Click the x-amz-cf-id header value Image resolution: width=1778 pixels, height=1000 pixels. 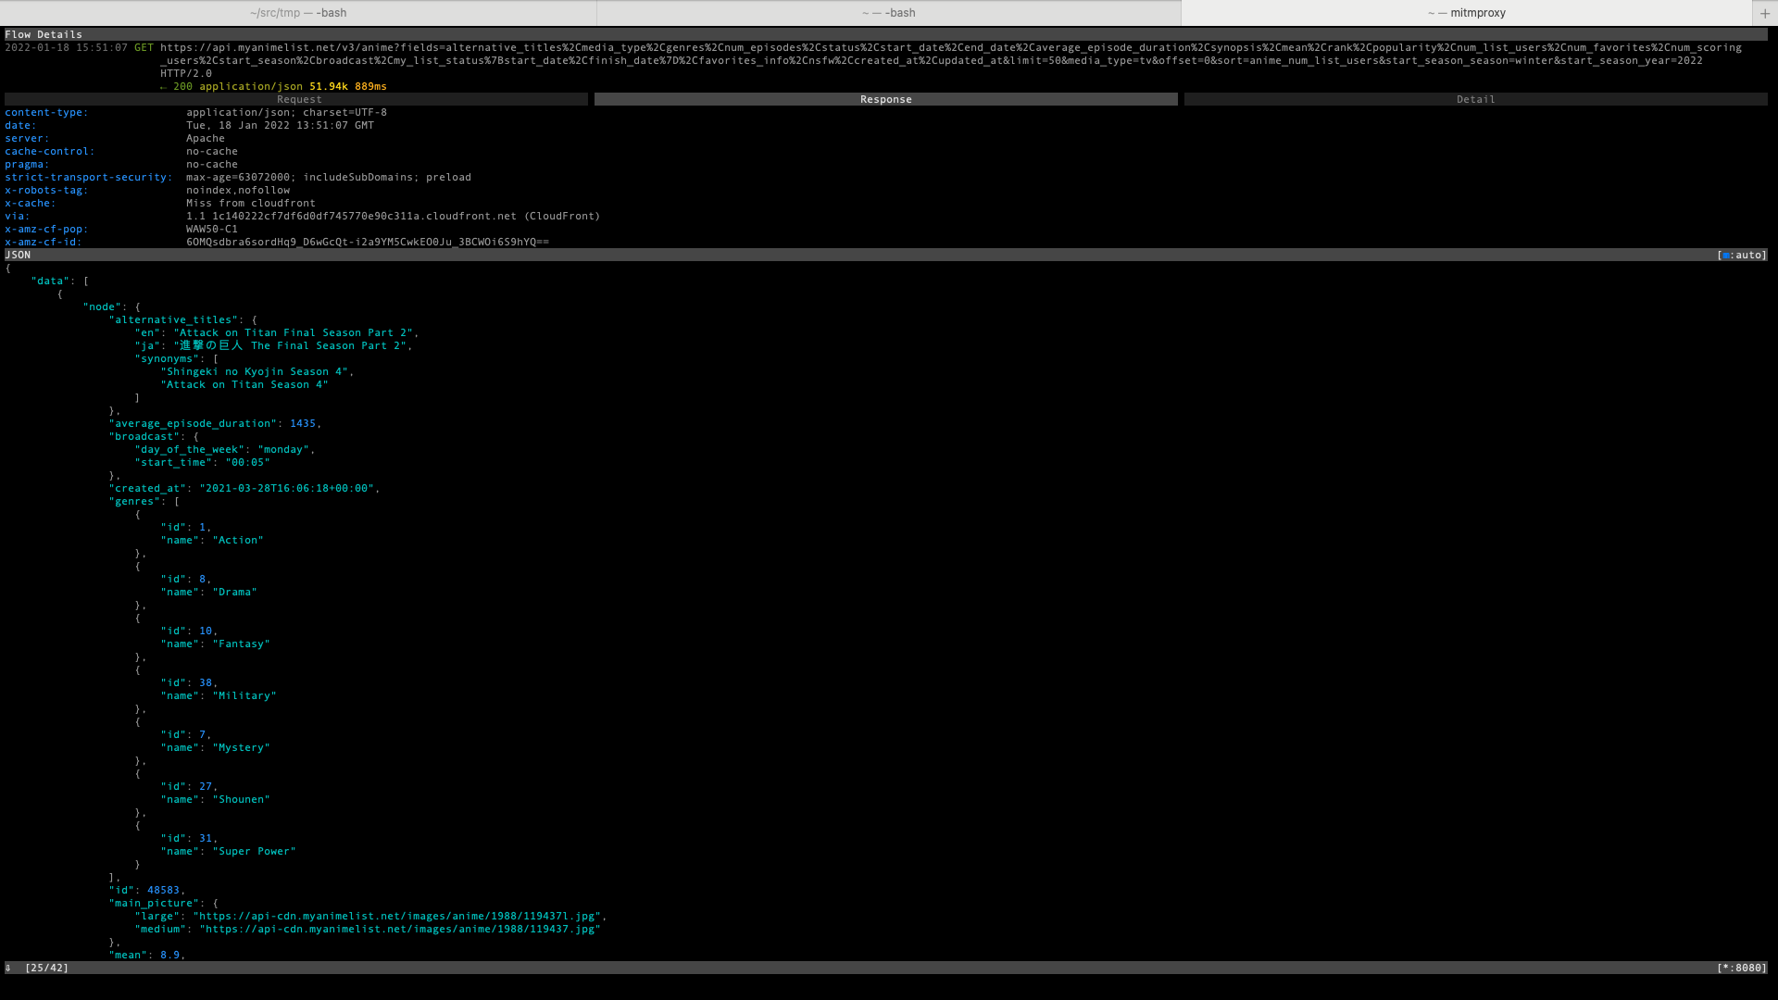pos(368,242)
